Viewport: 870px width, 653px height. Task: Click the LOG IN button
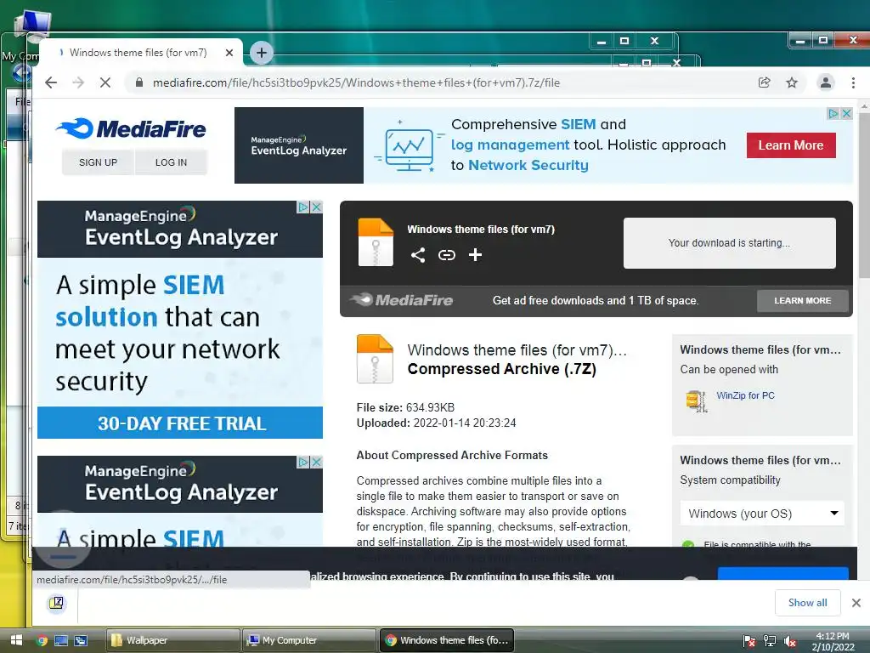coord(171,162)
